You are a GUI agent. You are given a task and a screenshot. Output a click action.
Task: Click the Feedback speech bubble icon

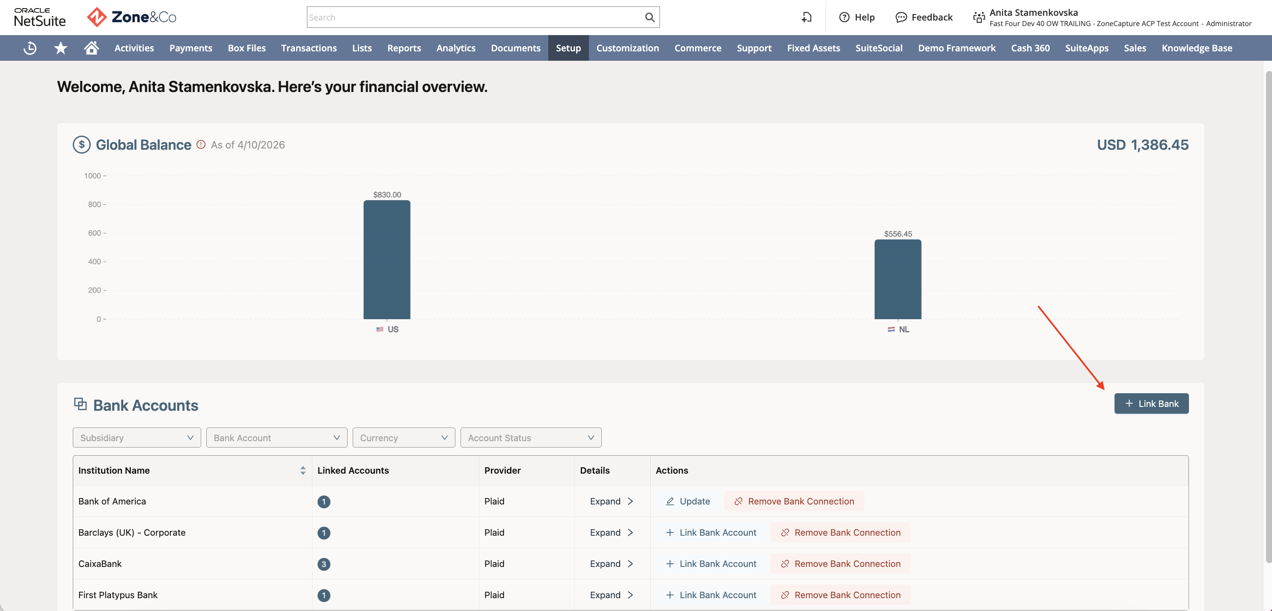pyautogui.click(x=901, y=17)
